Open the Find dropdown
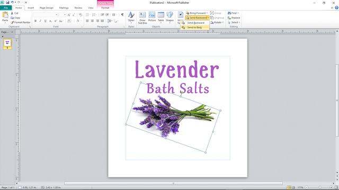 point(233,13)
